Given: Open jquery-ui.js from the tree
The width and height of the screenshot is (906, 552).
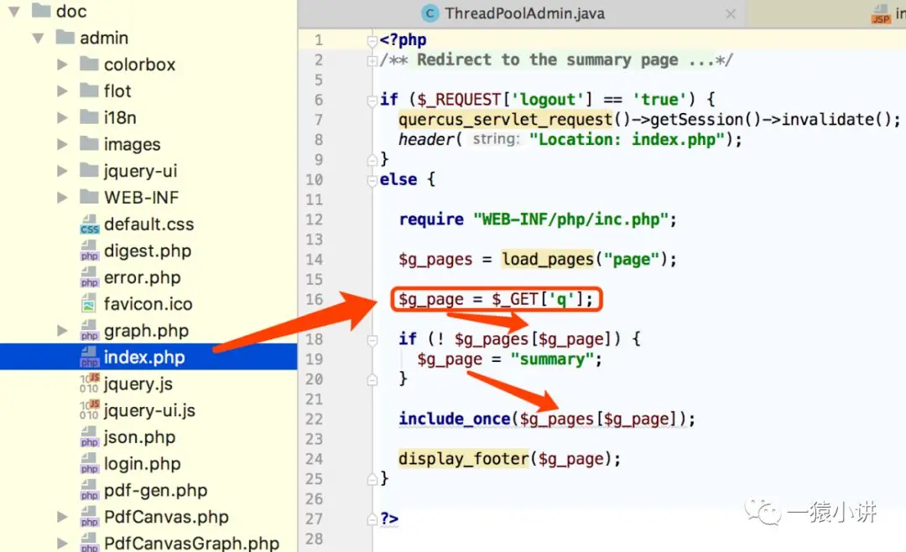Looking at the screenshot, I should (x=149, y=410).
